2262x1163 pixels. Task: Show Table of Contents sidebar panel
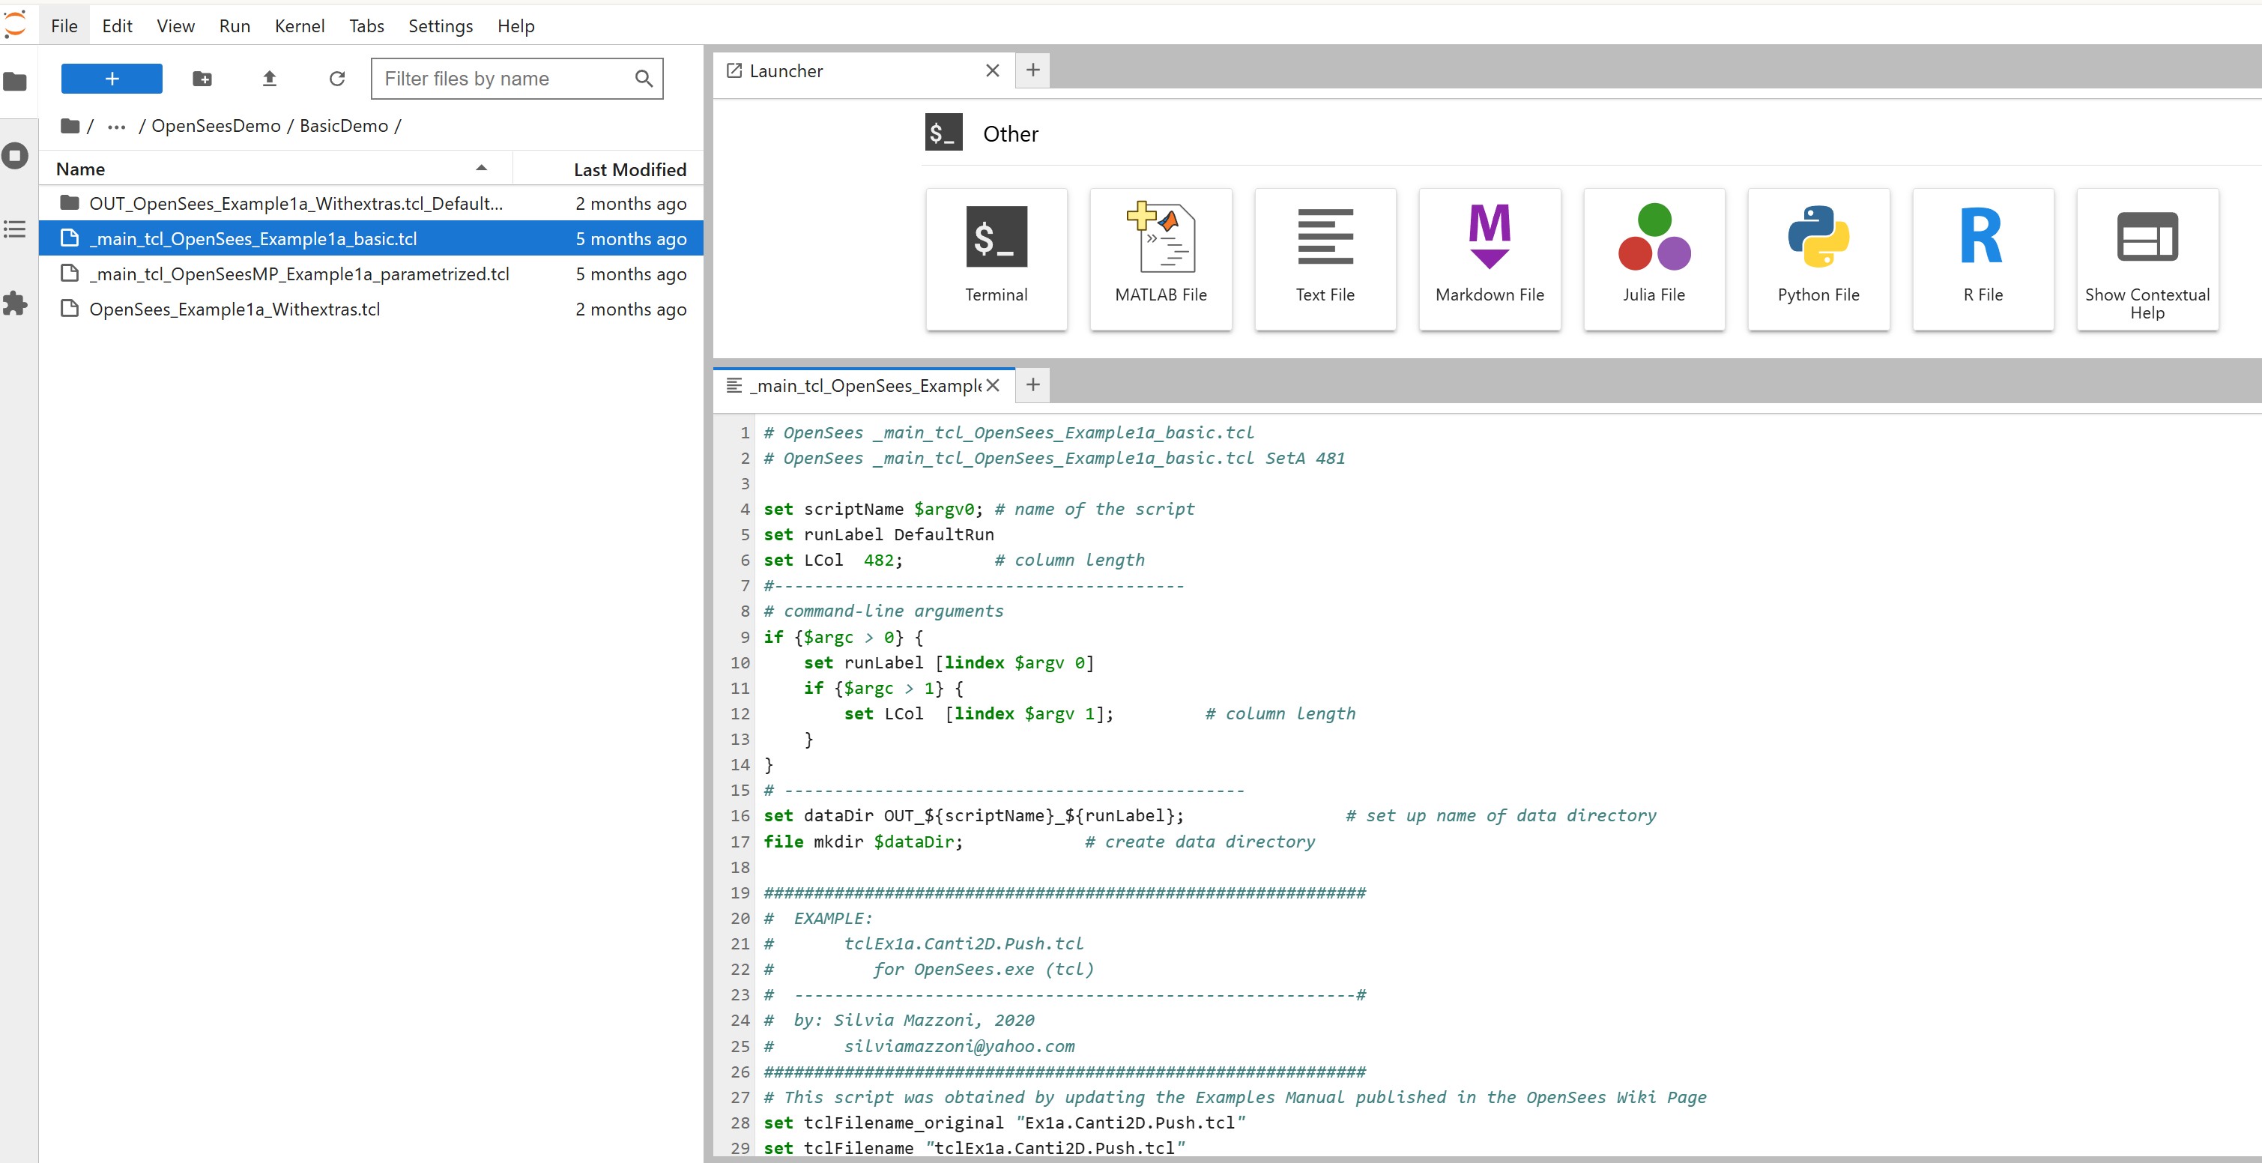coord(15,230)
